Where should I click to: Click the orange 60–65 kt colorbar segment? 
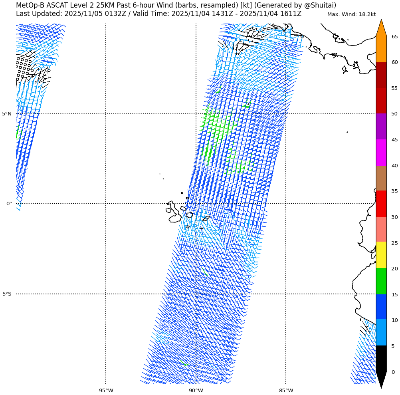(x=381, y=49)
